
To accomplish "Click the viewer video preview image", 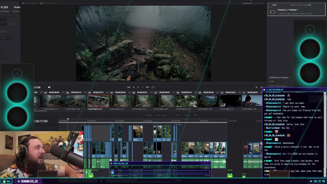I will point(143,43).
